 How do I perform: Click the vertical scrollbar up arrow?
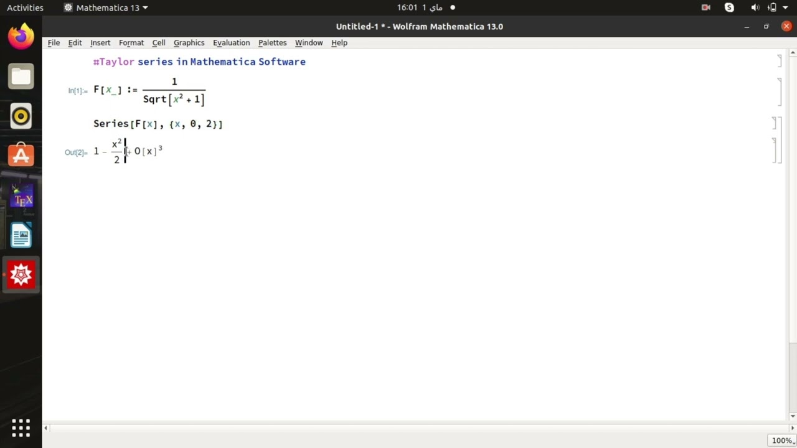793,54
